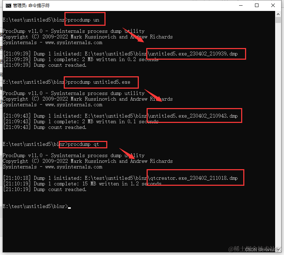The height and width of the screenshot is (255, 284).
Task: Click file name untitled5.exe_230402_210939.dmp
Action: pyautogui.click(x=194, y=54)
